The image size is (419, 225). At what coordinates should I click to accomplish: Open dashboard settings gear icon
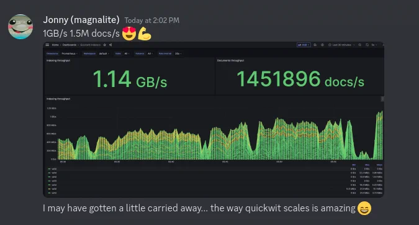pyautogui.click(x=322, y=45)
